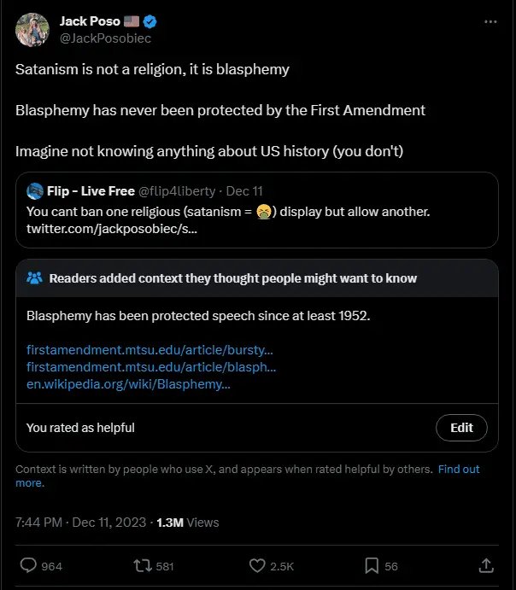View the 1.3M Views analytics
The width and height of the screenshot is (516, 590).
click(x=188, y=522)
